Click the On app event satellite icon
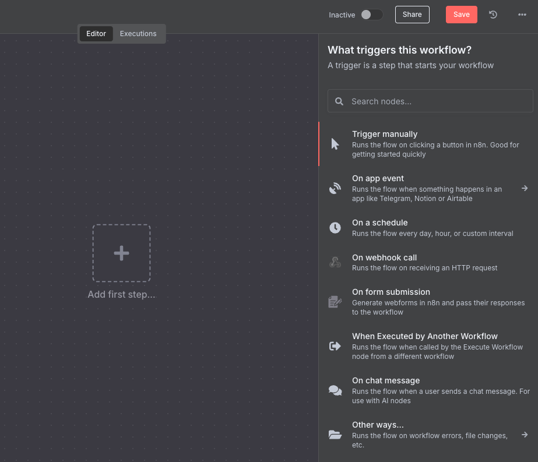Image resolution: width=538 pixels, height=462 pixels. click(x=335, y=188)
